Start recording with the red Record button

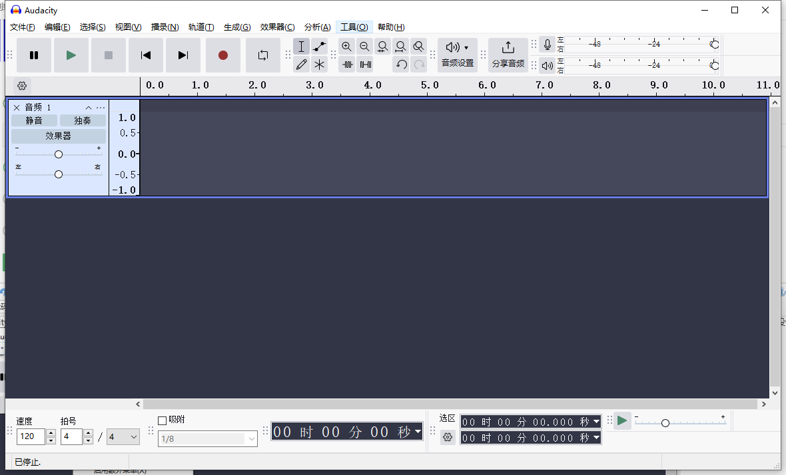point(223,55)
